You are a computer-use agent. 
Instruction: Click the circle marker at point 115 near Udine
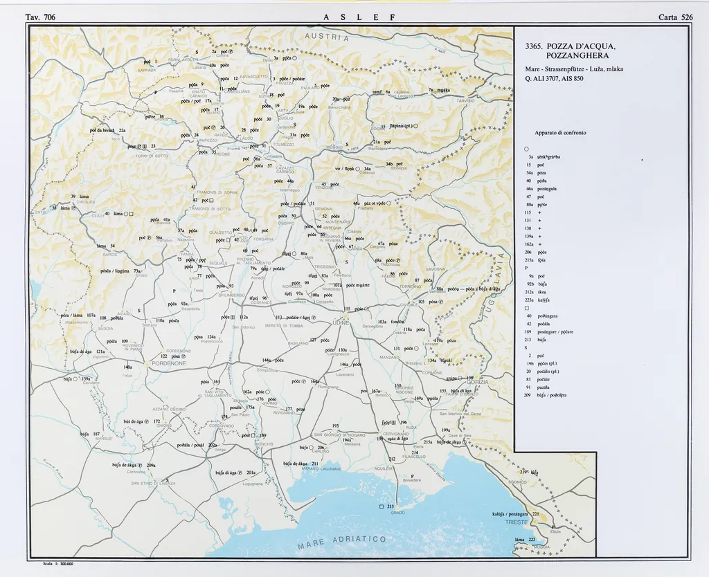pos(366,309)
